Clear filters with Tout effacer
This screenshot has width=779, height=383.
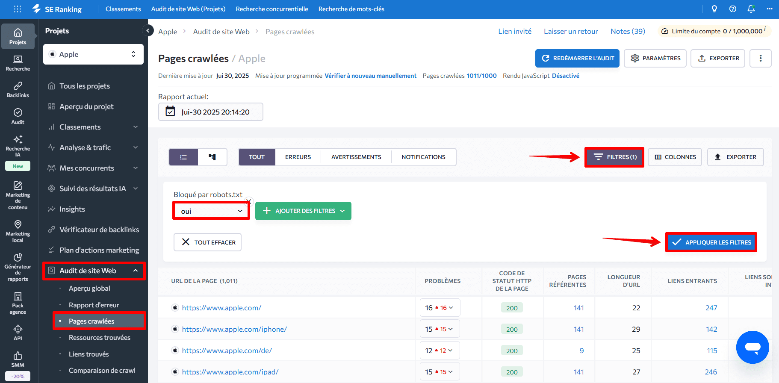pos(208,242)
